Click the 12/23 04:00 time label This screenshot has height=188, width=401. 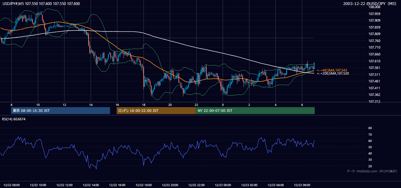point(275,185)
